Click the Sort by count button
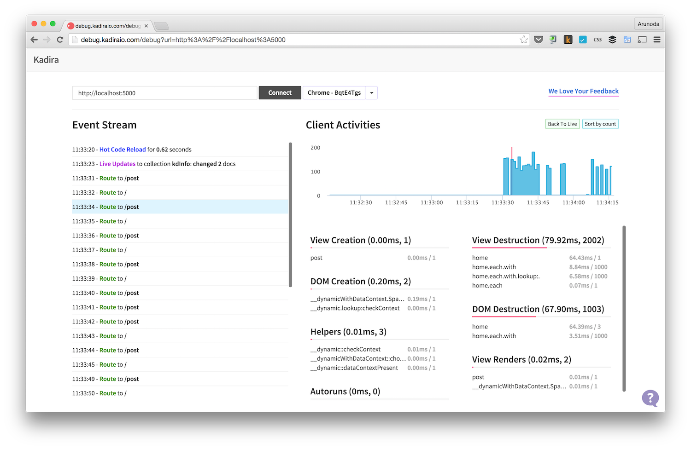This screenshot has width=691, height=449. [600, 124]
